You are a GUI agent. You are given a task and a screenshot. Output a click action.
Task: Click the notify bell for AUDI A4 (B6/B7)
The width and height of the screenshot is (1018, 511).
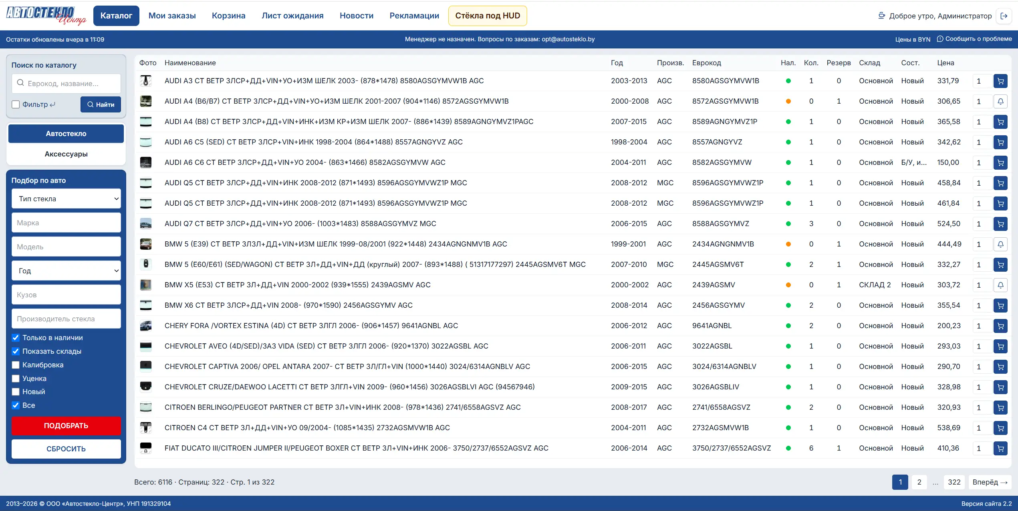click(x=1000, y=101)
